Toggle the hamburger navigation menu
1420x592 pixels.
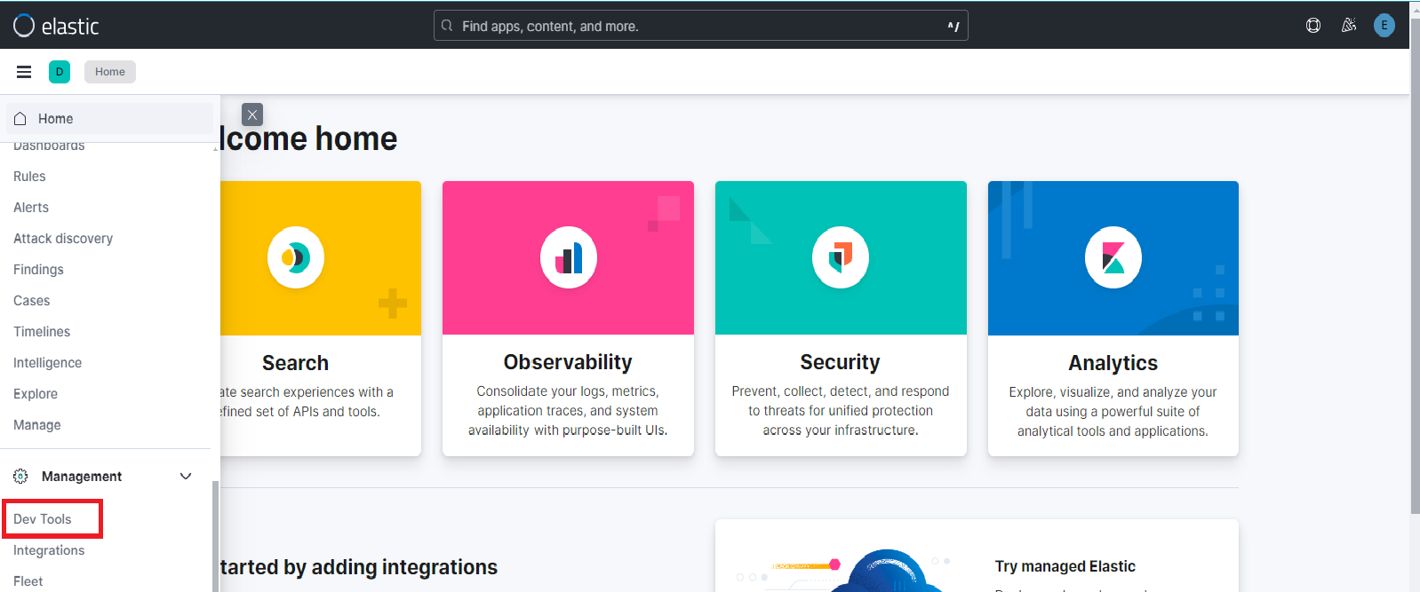24,72
